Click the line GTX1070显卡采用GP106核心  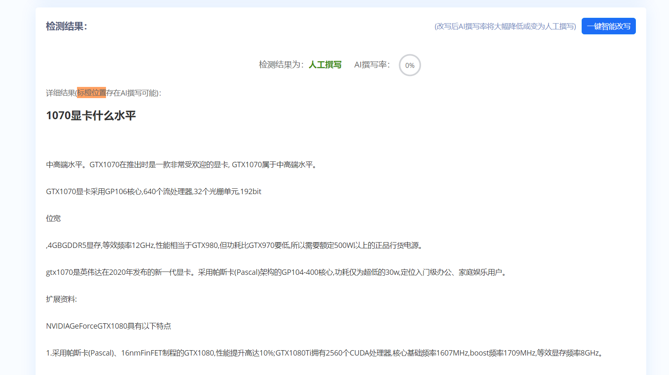154,192
